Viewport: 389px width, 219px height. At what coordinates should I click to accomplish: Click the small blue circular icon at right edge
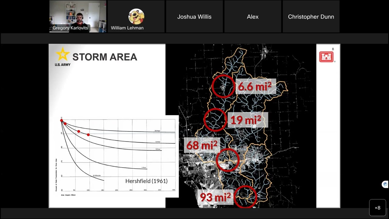tap(385, 184)
